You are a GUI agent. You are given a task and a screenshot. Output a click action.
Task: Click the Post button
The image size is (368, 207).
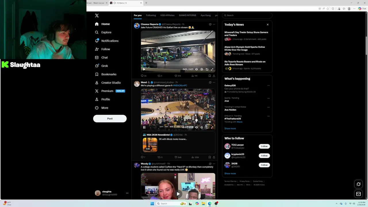110,118
